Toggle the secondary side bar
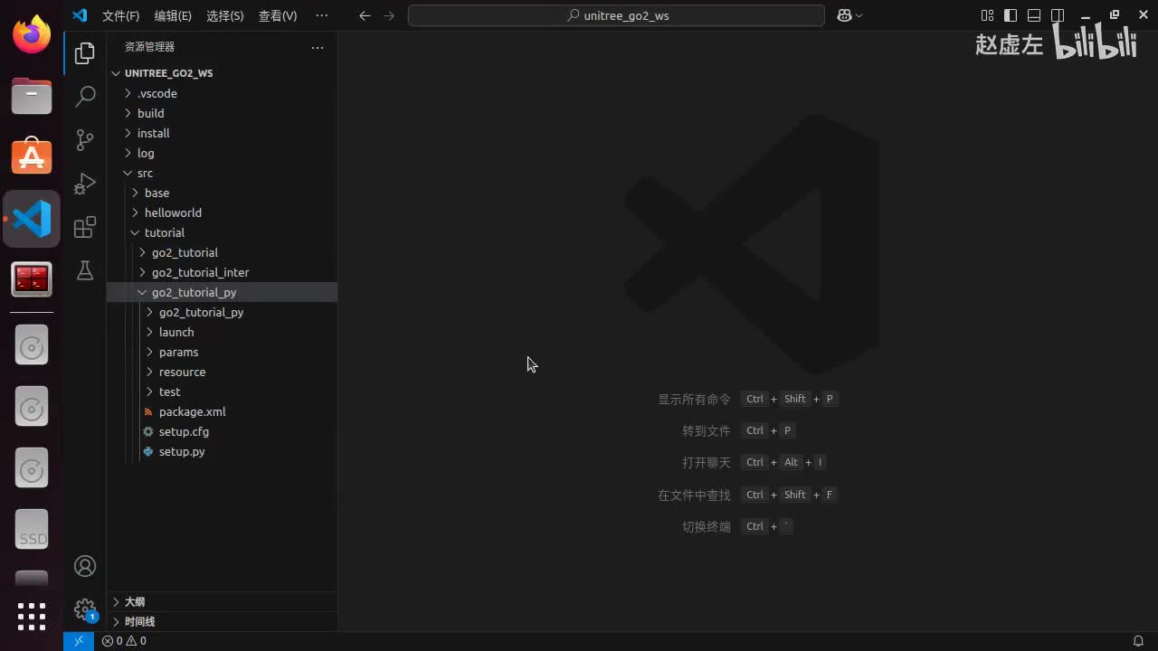This screenshot has height=651, width=1158. click(x=1058, y=15)
